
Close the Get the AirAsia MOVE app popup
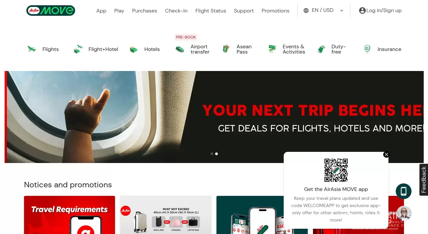click(386, 154)
